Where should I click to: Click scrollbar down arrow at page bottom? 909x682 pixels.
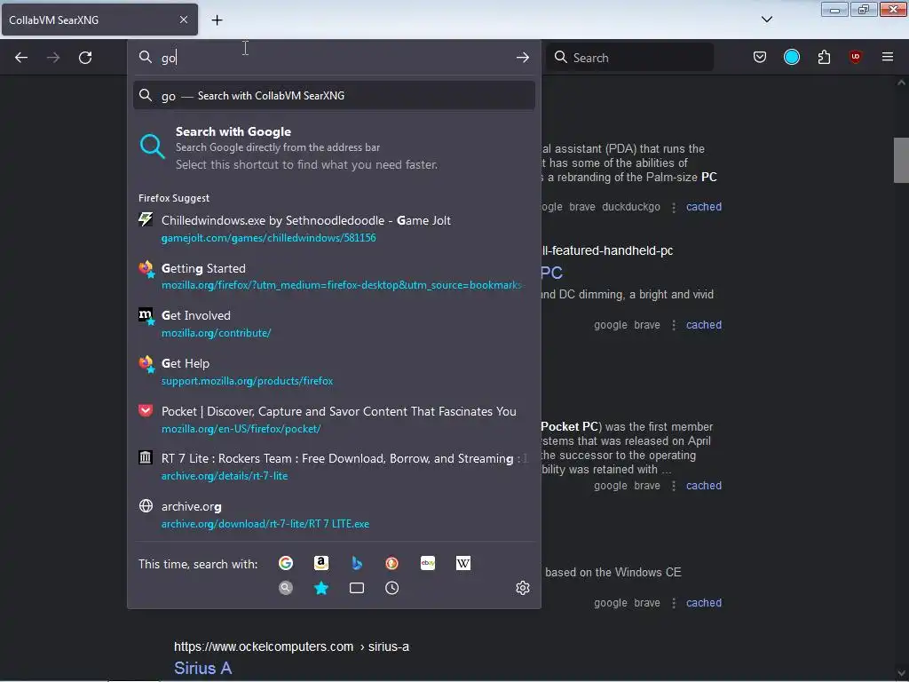901,674
